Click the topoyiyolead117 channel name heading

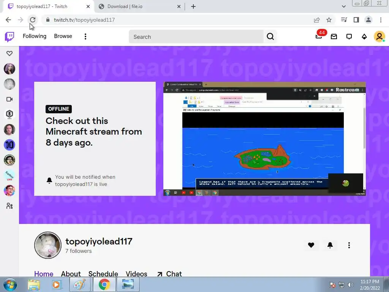coord(99,241)
